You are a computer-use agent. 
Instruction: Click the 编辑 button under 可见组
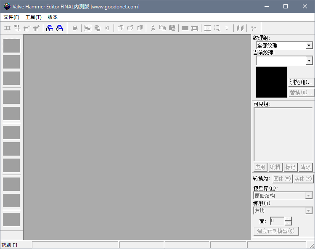coord(275,167)
